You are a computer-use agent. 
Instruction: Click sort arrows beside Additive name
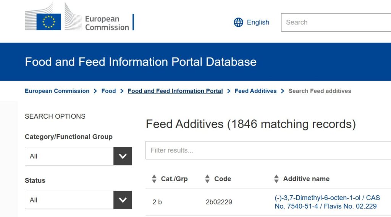click(x=276, y=178)
